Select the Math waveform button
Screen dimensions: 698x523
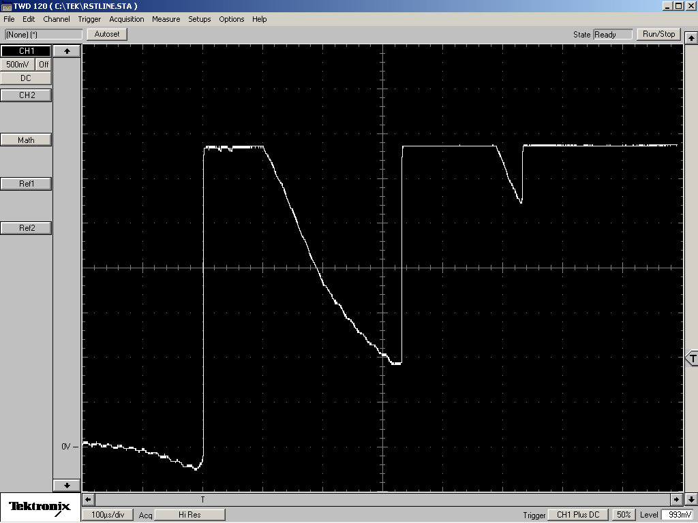(x=27, y=140)
